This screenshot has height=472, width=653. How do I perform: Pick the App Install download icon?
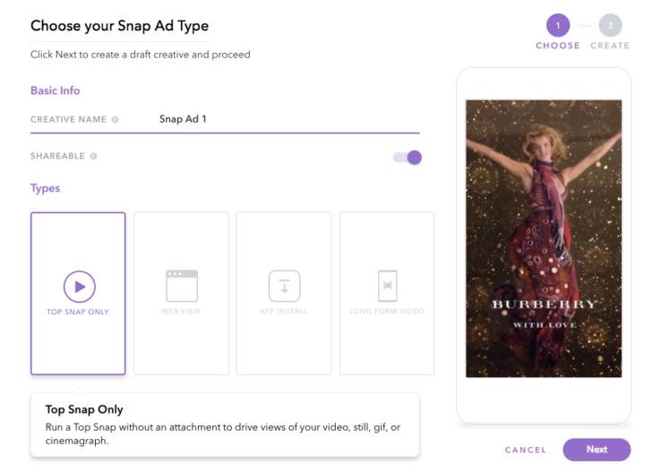pyautogui.click(x=284, y=286)
